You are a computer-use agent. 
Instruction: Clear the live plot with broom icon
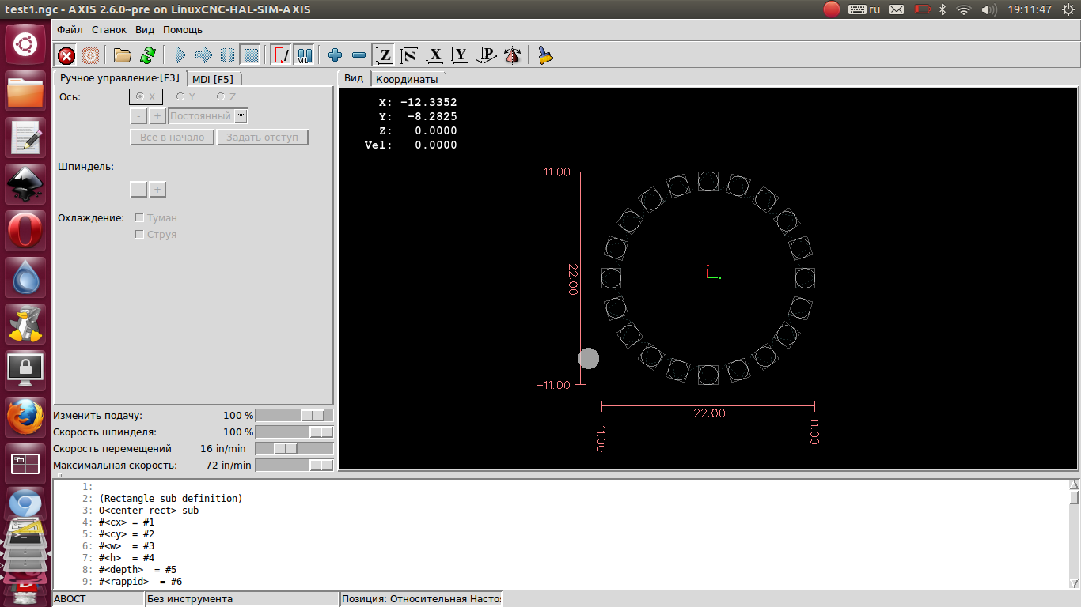(x=545, y=55)
